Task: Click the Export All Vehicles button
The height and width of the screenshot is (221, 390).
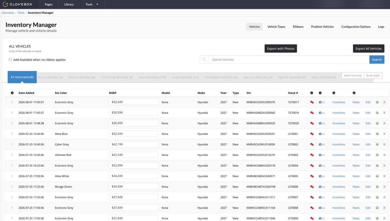Action: tap(369, 48)
